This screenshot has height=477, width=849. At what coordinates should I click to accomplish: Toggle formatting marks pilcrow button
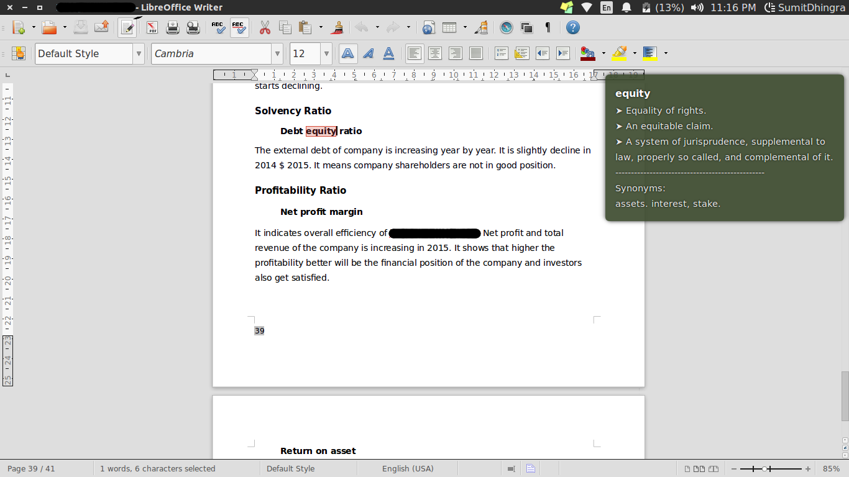[x=548, y=27]
